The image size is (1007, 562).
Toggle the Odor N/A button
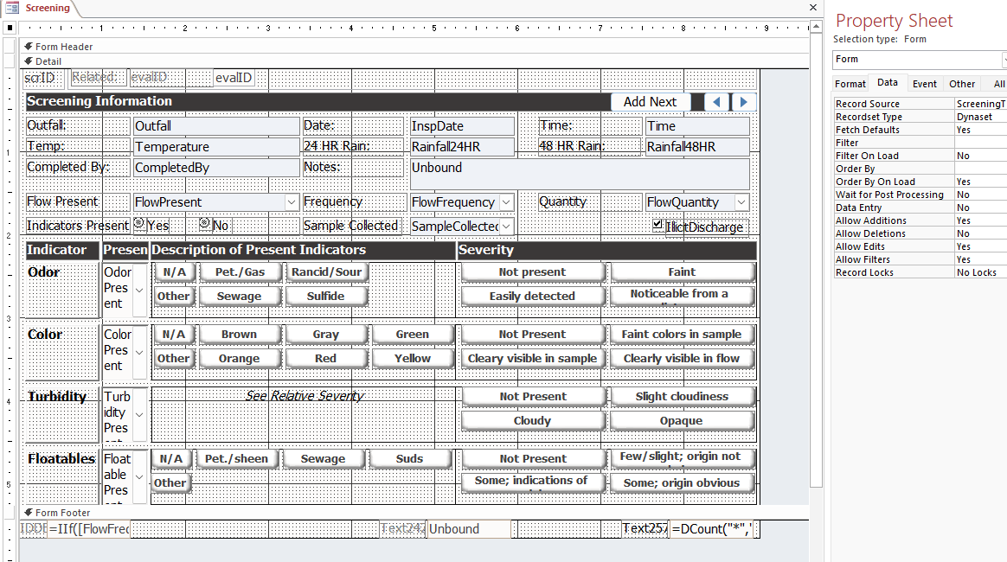point(174,272)
